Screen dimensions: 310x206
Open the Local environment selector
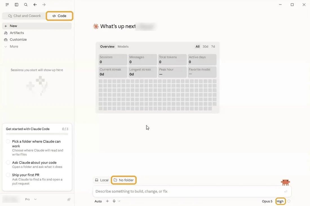[102, 180]
